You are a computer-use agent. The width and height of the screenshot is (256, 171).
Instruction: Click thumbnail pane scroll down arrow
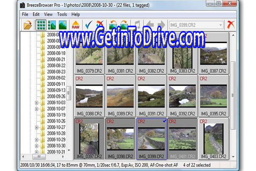(233, 157)
